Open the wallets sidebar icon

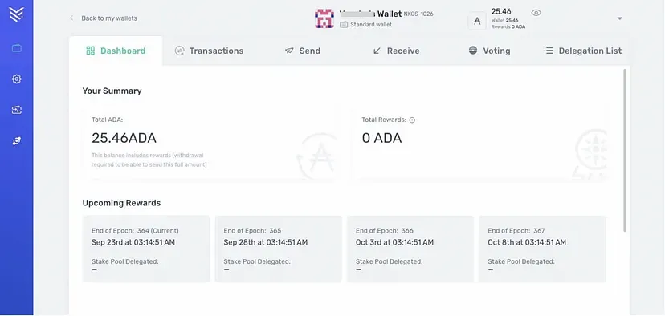(x=17, y=48)
